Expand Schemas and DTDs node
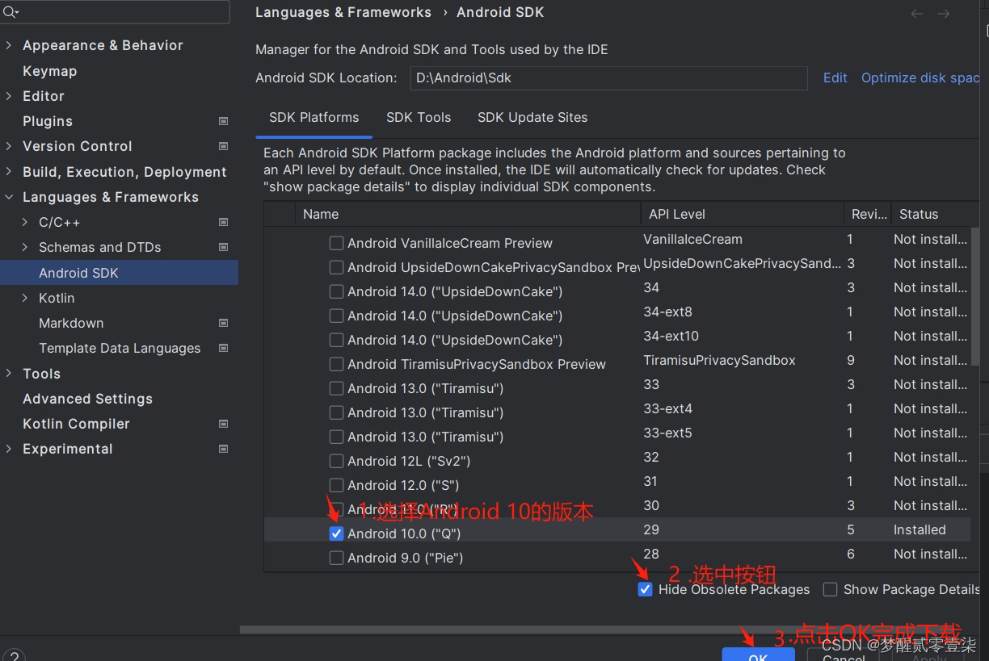 (25, 247)
